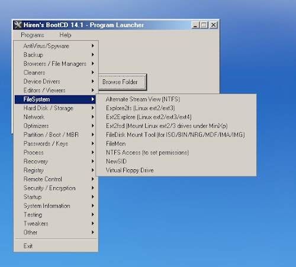Launch FileDisk Mount Tool

coord(176,134)
